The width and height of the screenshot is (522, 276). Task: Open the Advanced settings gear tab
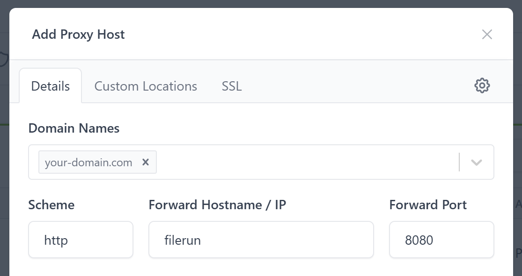click(482, 85)
